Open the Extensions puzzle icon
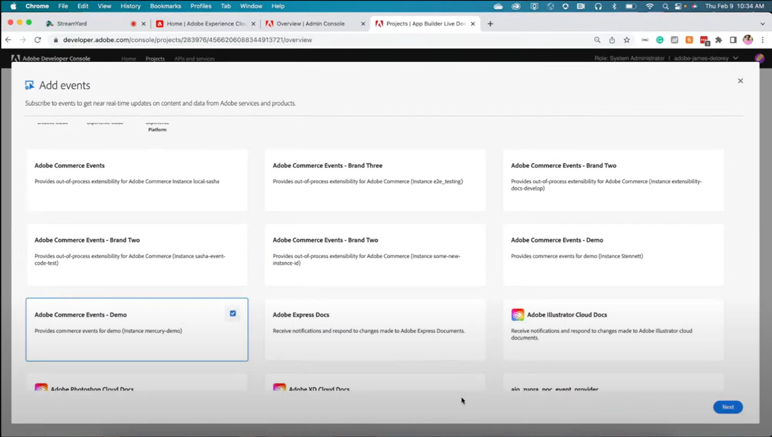 tap(719, 40)
